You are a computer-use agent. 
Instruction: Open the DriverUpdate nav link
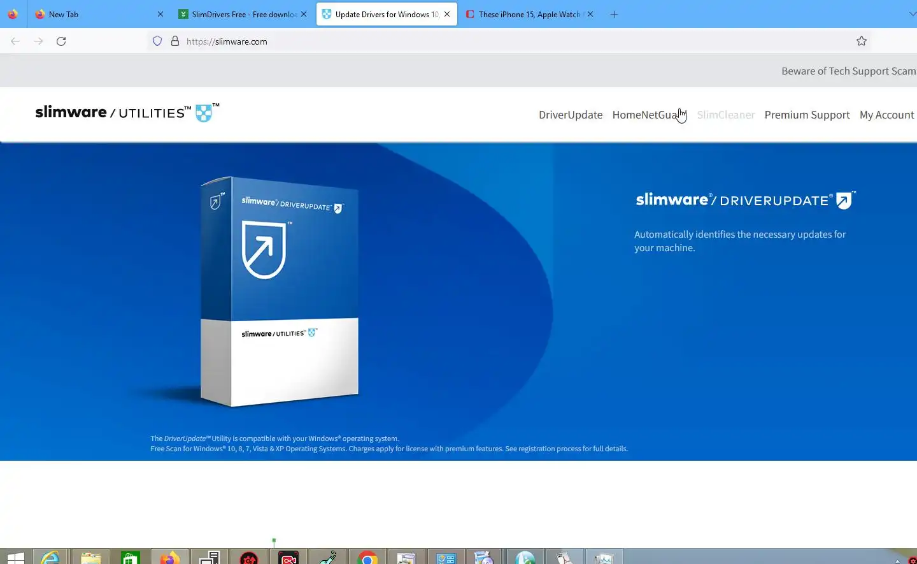[571, 115]
